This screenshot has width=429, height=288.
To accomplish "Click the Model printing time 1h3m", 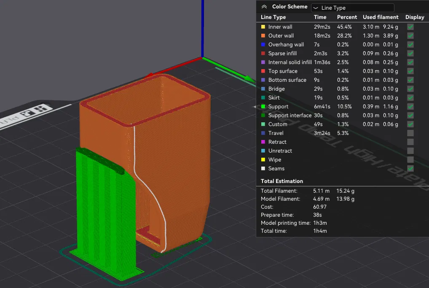I will pyautogui.click(x=320, y=223).
